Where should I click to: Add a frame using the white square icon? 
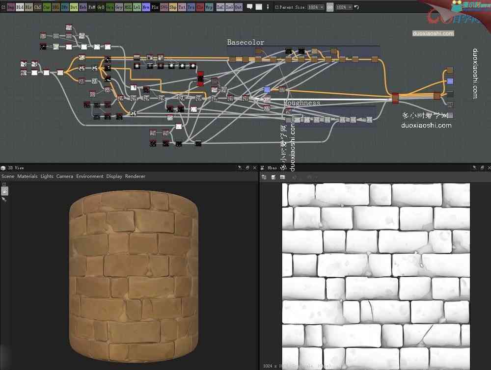[x=259, y=7]
